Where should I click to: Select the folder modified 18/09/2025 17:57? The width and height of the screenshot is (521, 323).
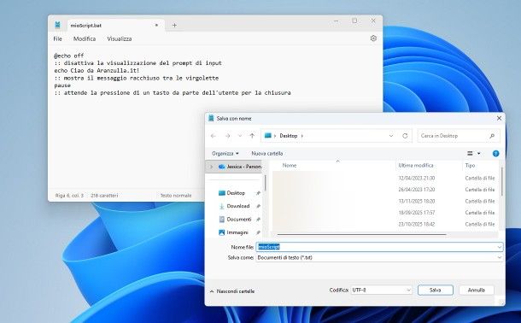click(x=385, y=212)
